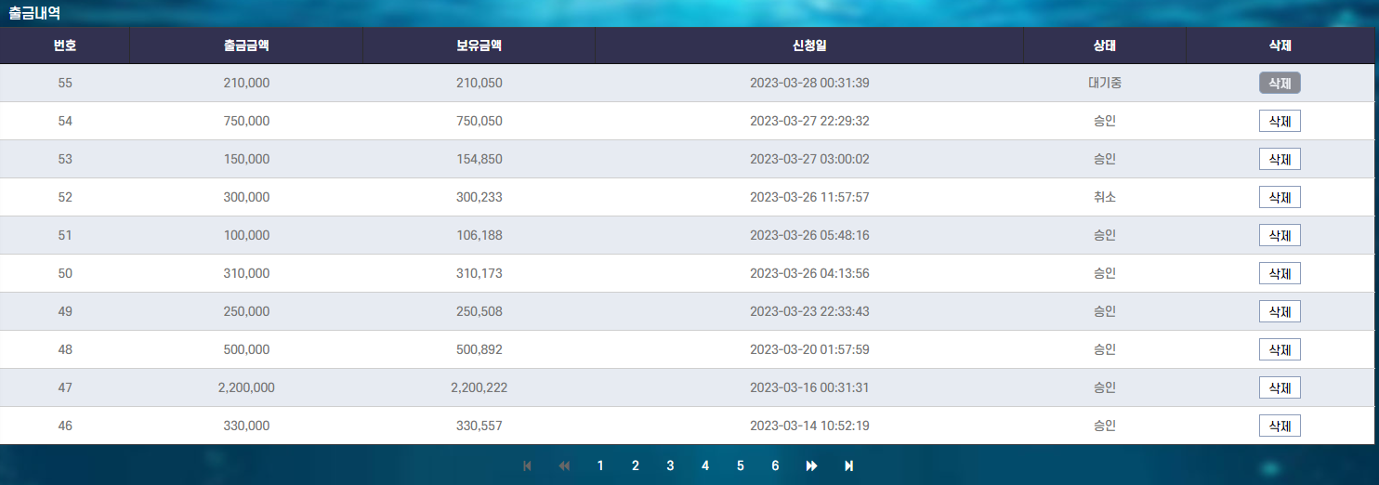The width and height of the screenshot is (1379, 485).
Task: Open page 2 of withdrawal history
Action: (x=636, y=465)
